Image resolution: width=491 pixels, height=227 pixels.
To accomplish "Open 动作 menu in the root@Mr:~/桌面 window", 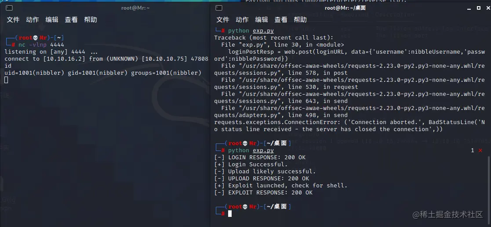I will 242,19.
